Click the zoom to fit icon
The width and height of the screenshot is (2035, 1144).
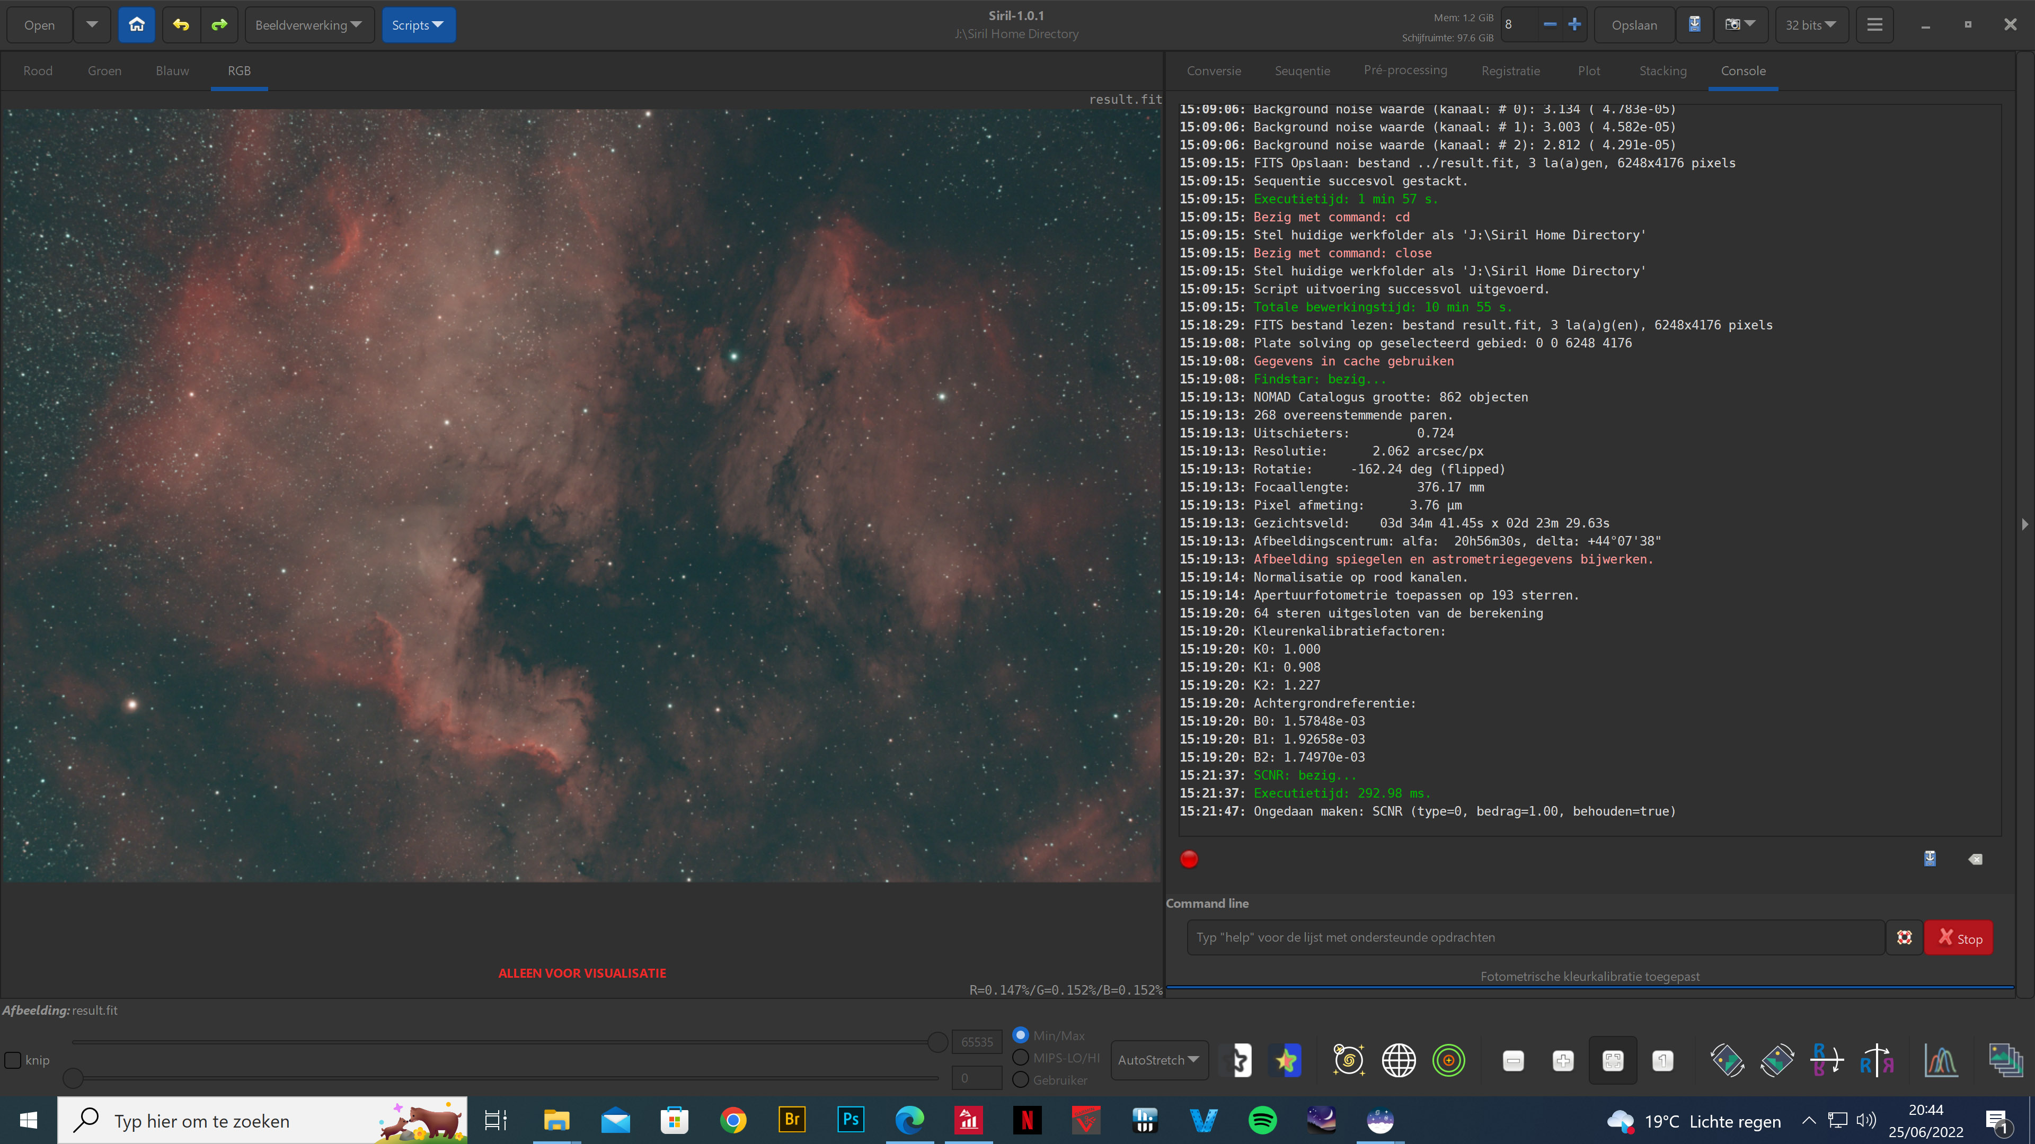pos(1612,1060)
